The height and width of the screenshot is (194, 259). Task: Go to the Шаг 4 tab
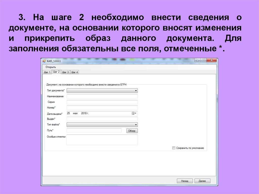74,72
